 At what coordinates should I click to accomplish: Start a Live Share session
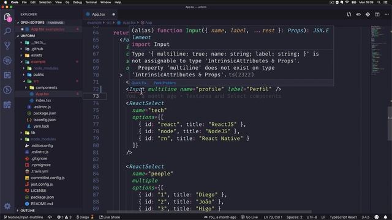[x=110, y=218]
